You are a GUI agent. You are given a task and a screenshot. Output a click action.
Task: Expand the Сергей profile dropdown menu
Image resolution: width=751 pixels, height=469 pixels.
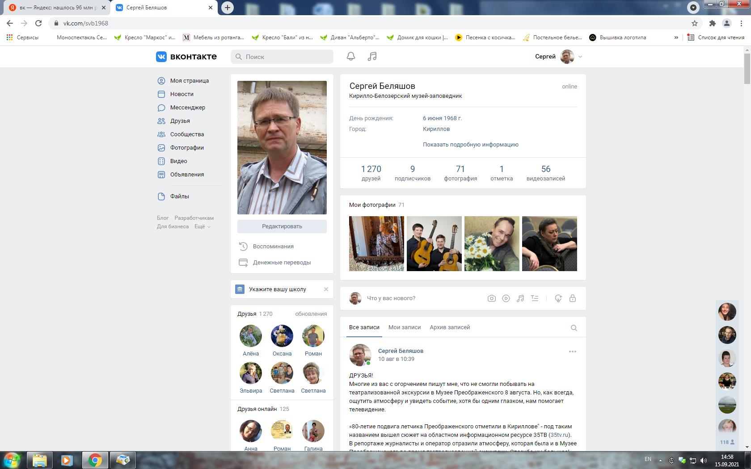click(x=580, y=57)
